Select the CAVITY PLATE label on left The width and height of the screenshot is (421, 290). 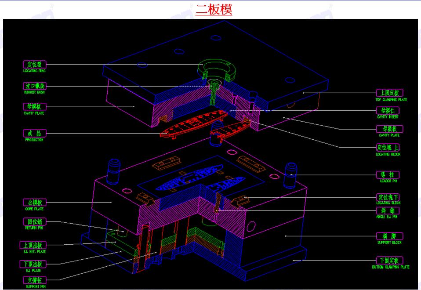(x=34, y=106)
